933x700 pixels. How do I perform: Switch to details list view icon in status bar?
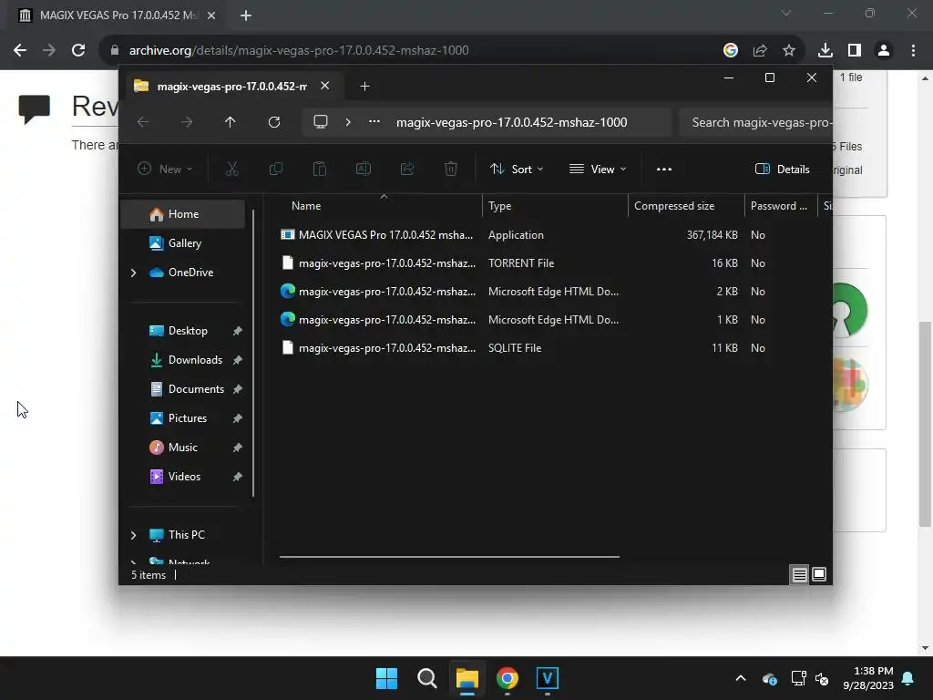(x=799, y=574)
